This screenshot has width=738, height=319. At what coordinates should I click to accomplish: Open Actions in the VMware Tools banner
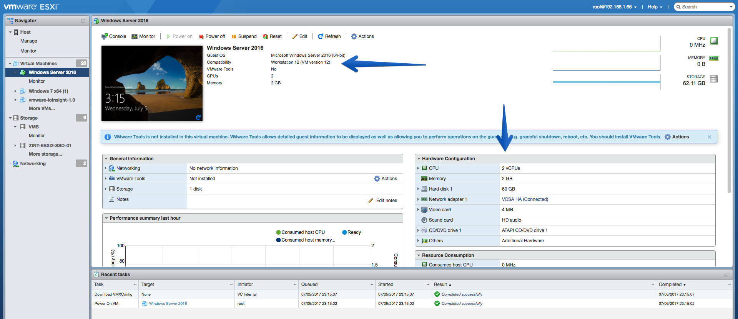click(676, 137)
